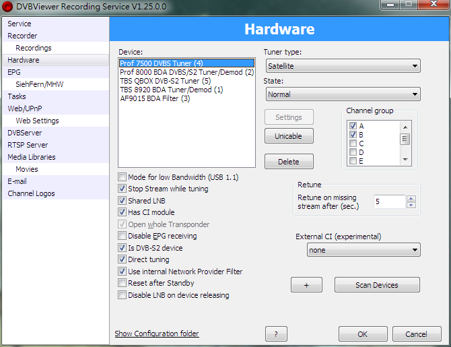The height and width of the screenshot is (347, 451).
Task: Select Recordings in the sidebar
Action: point(56,48)
